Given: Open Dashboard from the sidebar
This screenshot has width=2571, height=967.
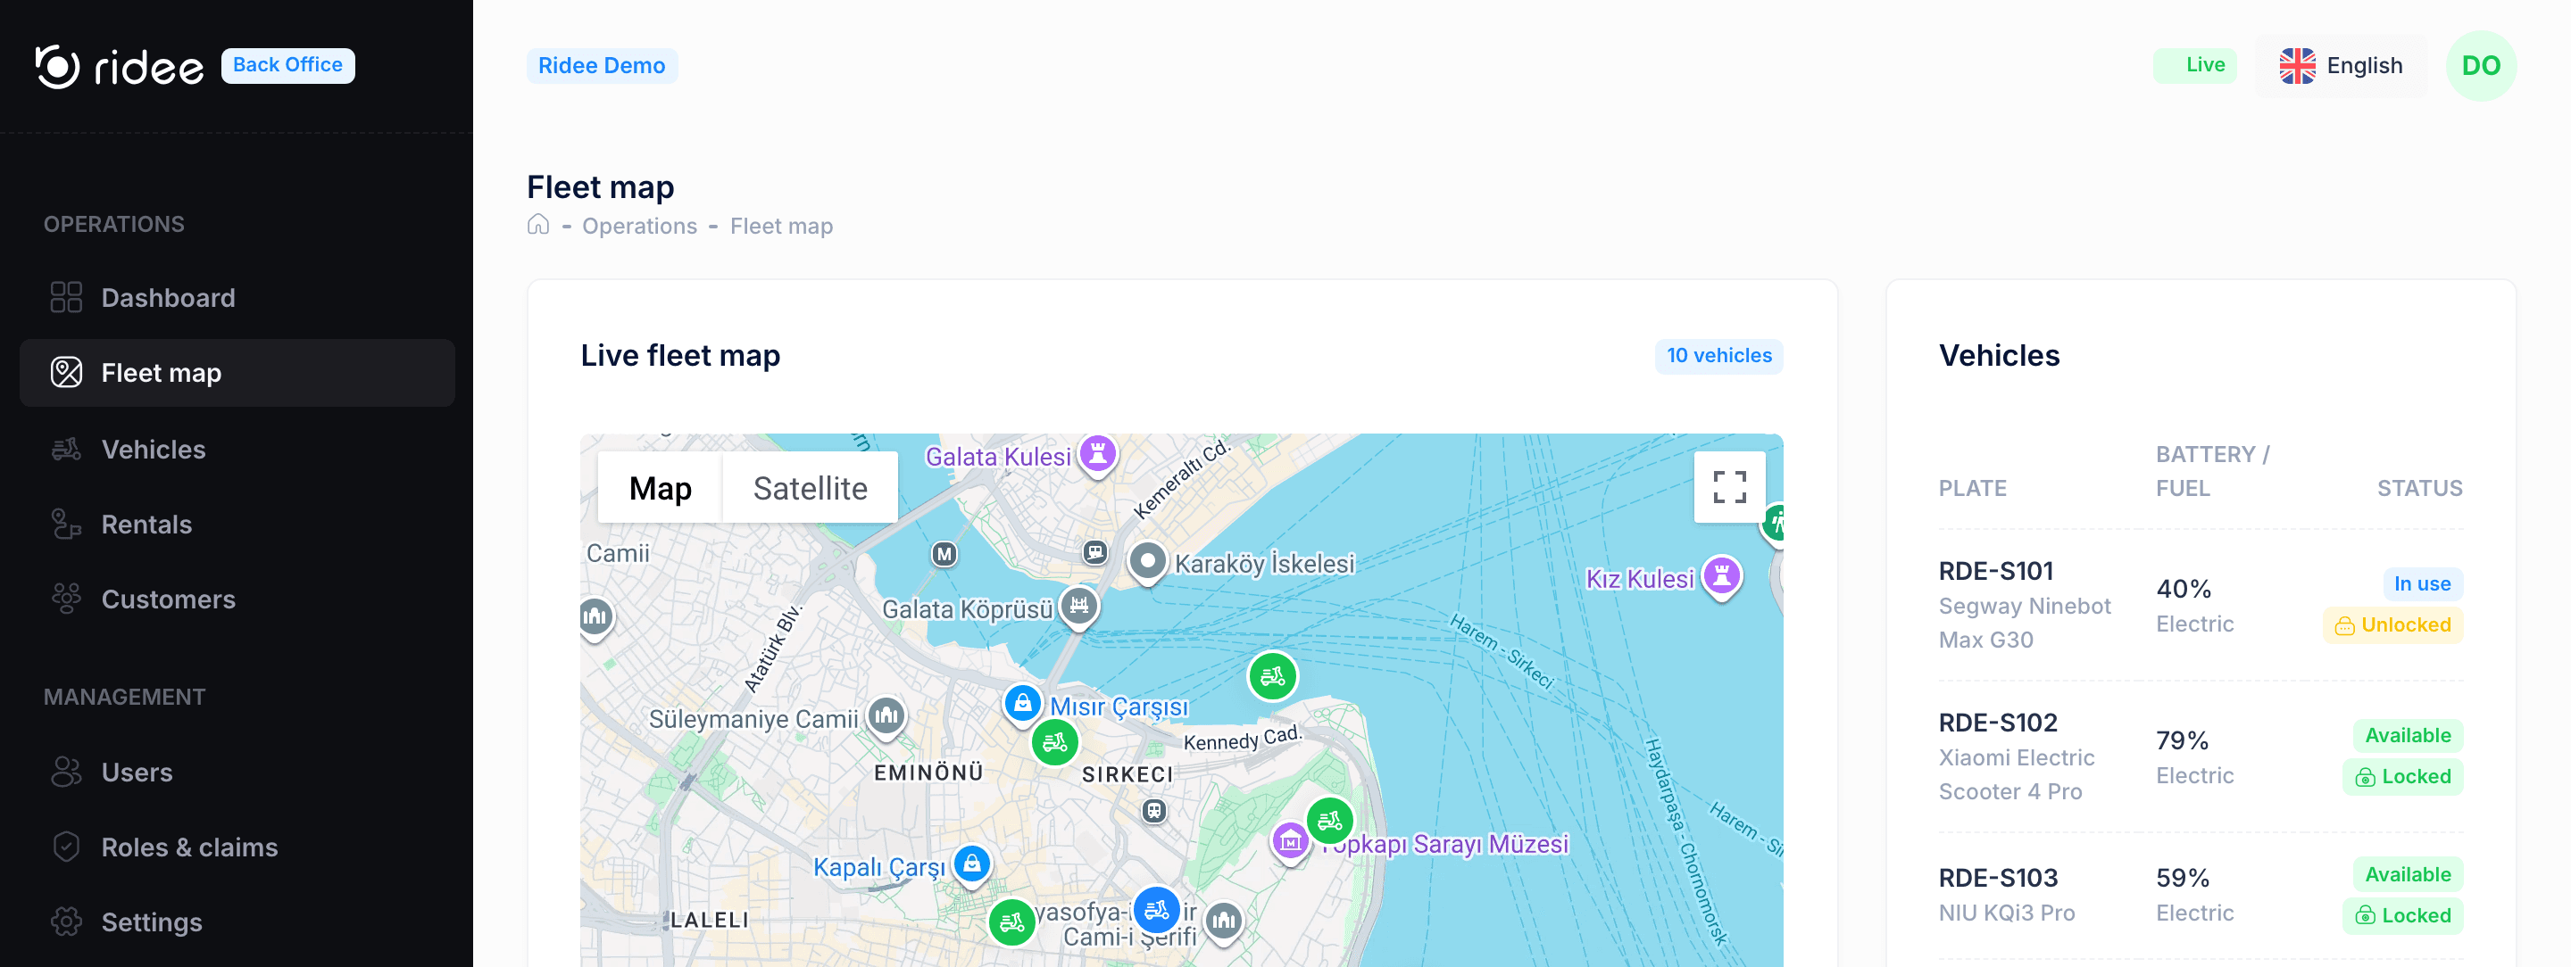Looking at the screenshot, I should [x=237, y=297].
